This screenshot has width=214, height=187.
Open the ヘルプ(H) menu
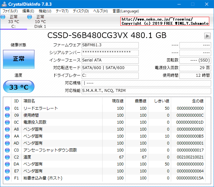pyautogui.click(x=101, y=11)
